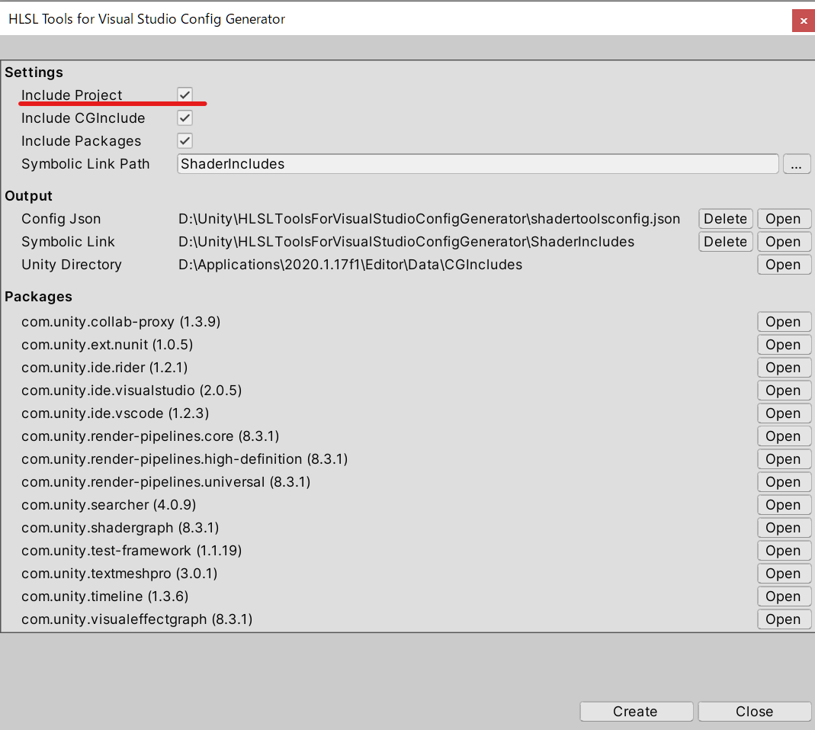Open com.unity.ext.nunit package
Screen dimensions: 815x730
coord(783,345)
